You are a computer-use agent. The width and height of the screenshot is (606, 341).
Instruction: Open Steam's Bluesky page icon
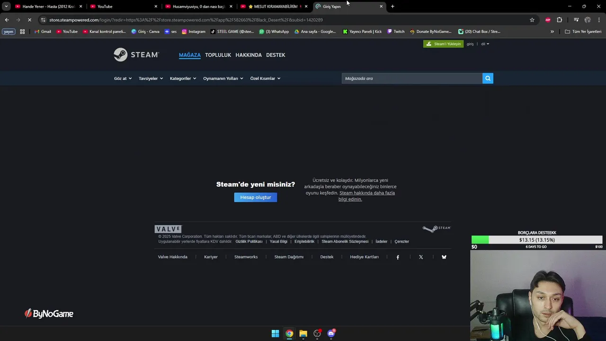tap(444, 257)
